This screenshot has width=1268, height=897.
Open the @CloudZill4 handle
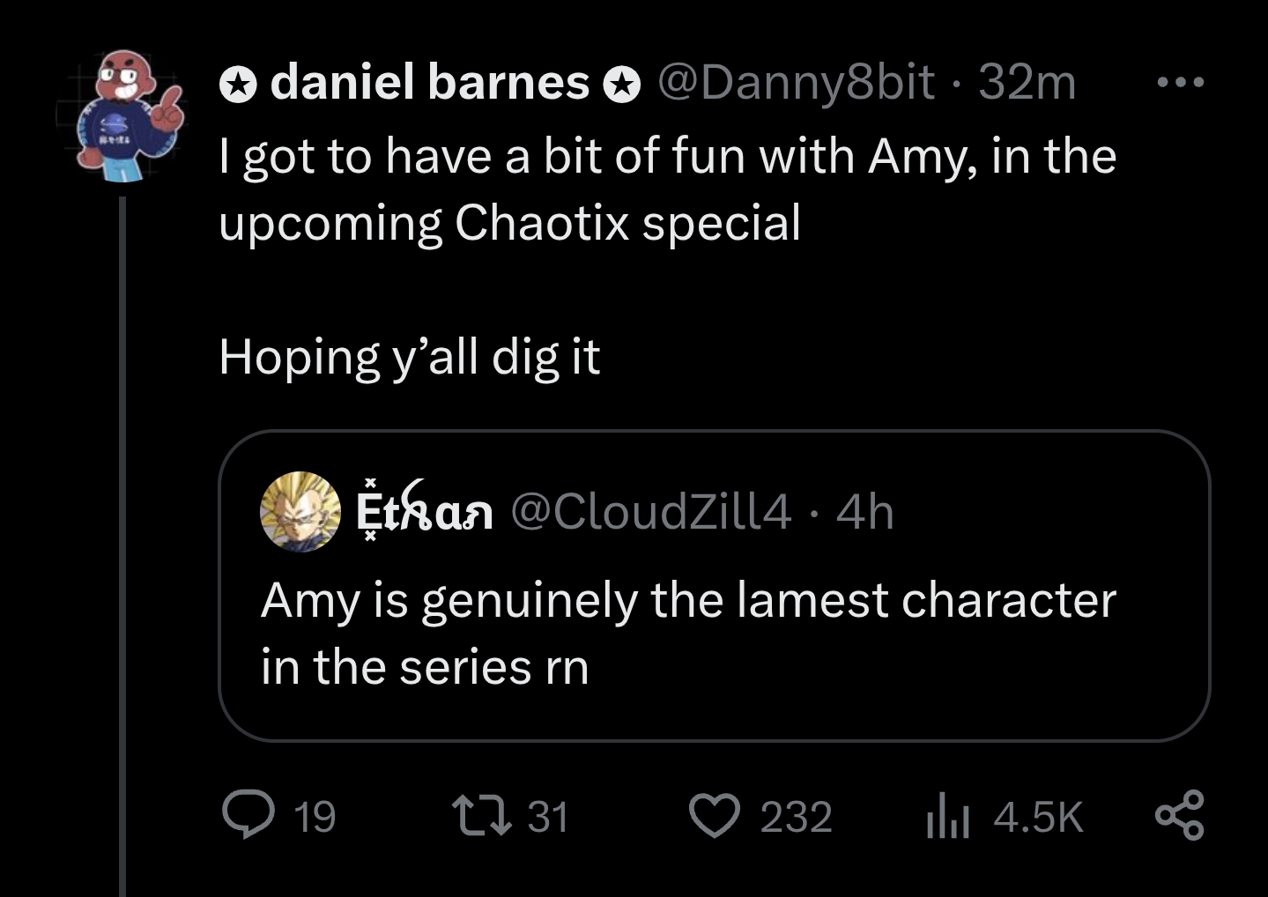click(650, 511)
